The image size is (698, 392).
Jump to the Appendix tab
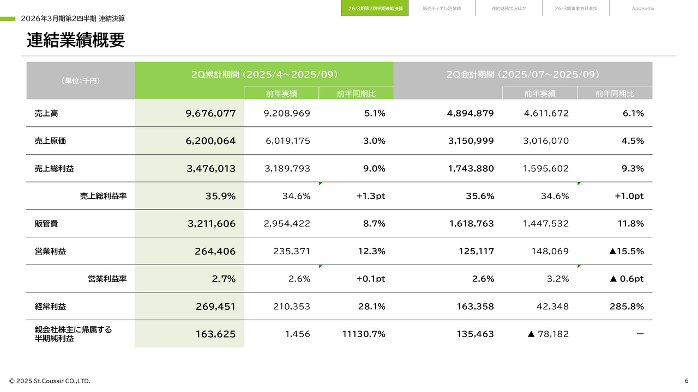pyautogui.click(x=643, y=8)
